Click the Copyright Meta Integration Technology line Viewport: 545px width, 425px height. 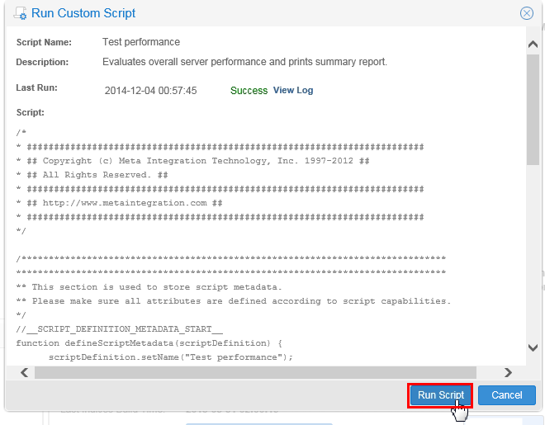(x=192, y=161)
